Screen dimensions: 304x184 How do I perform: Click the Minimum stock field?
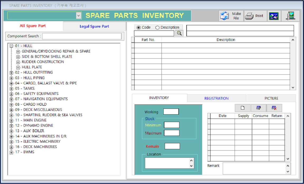[172, 125]
